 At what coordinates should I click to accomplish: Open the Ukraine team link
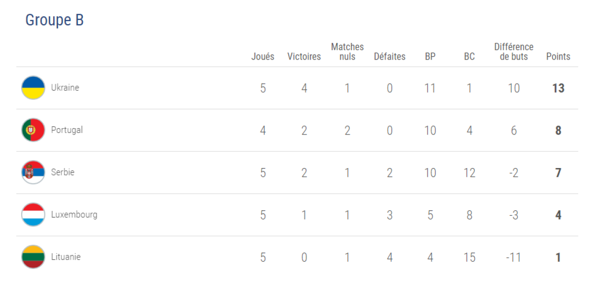coord(65,88)
